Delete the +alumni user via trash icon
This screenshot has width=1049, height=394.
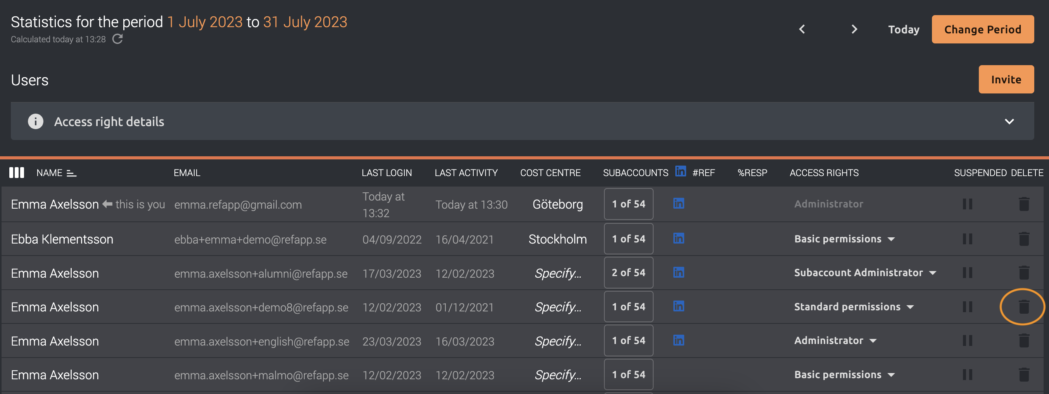(1024, 273)
